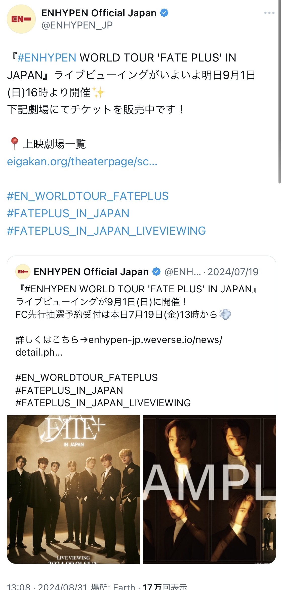Open the blue #FATEPLUS_IN_JAPAN hashtag

(68, 213)
